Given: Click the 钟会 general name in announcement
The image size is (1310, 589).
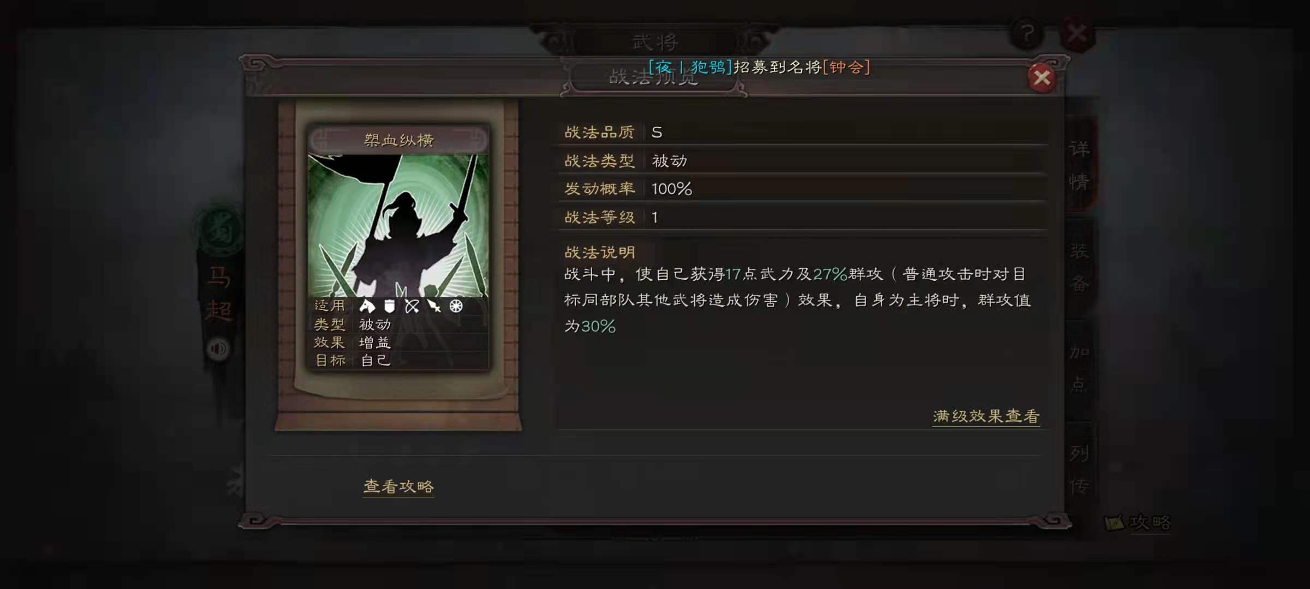Looking at the screenshot, I should (846, 67).
